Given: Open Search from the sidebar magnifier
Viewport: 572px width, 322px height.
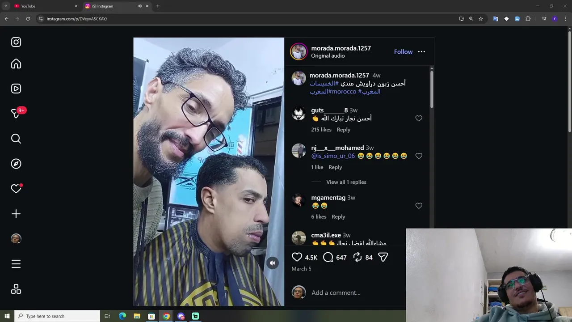Looking at the screenshot, I should point(16,139).
